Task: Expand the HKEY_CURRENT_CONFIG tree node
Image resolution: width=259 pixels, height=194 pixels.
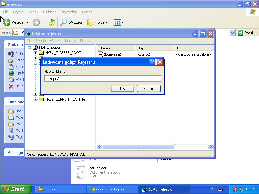Action: pyautogui.click(x=36, y=99)
